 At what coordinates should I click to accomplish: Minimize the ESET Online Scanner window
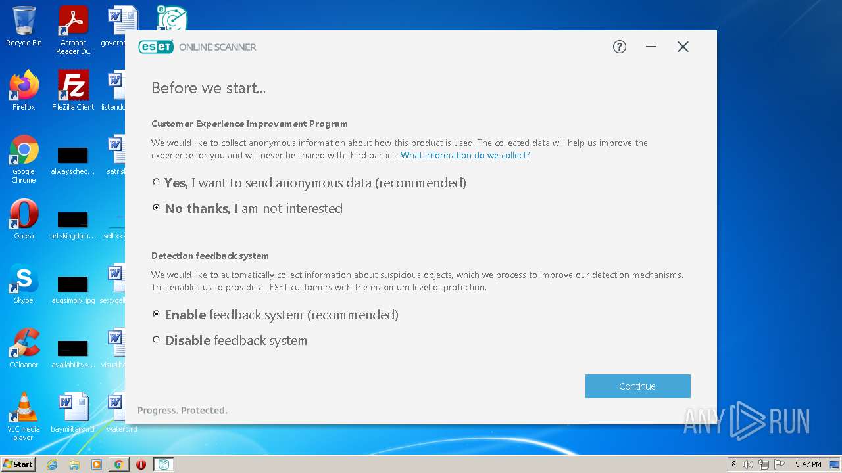coord(651,47)
